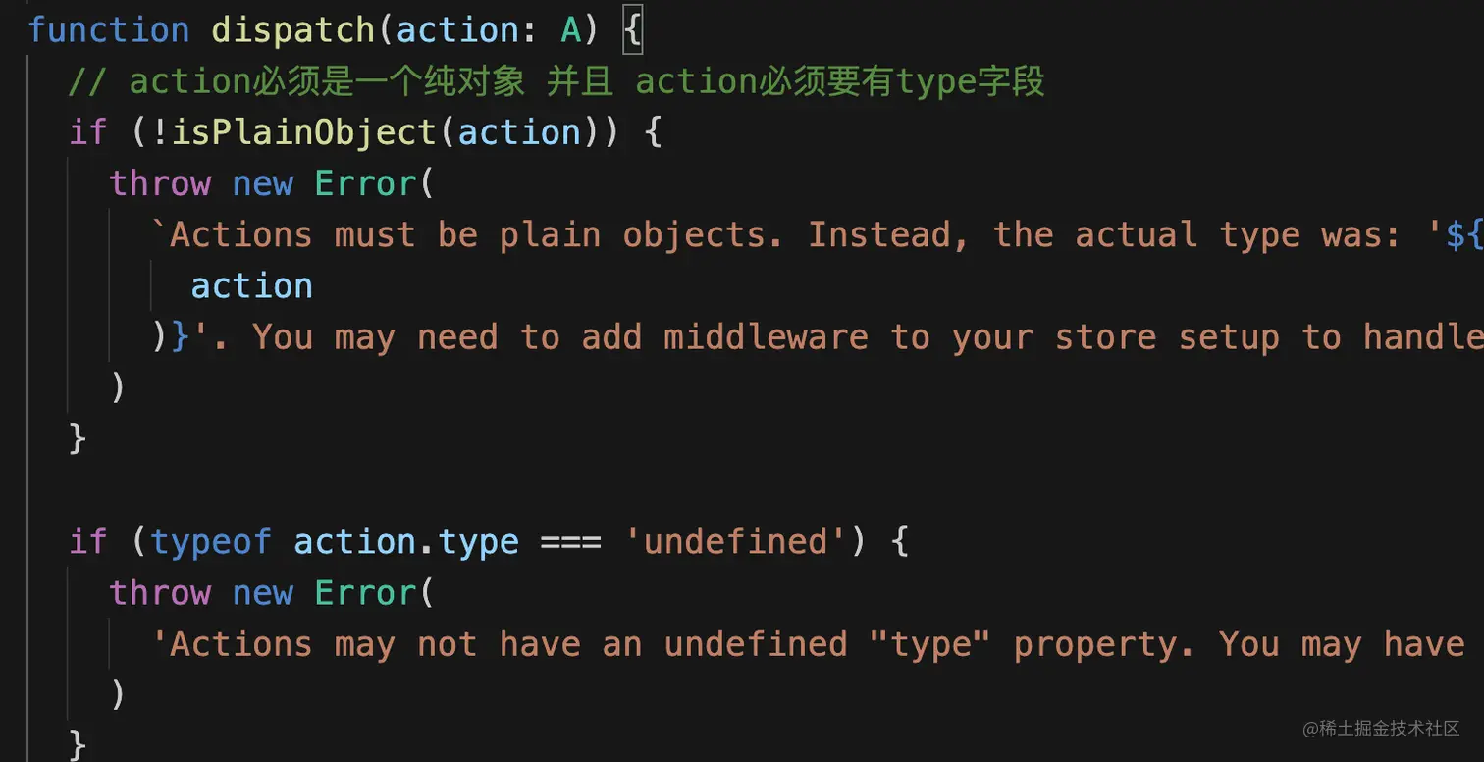The width and height of the screenshot is (1484, 762).
Task: Click the 'undefined' string literal
Action: pyautogui.click(x=735, y=541)
